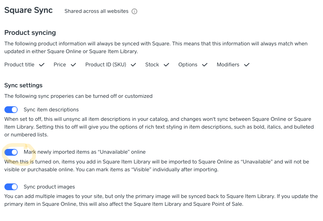Click the Product title text label
The image size is (323, 221).
[x=19, y=65]
